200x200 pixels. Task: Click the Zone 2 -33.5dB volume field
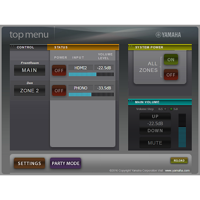coord(104,88)
